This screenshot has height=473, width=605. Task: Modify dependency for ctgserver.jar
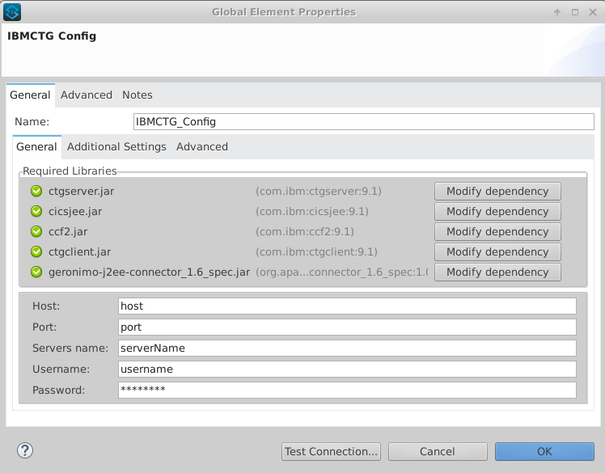(x=497, y=192)
